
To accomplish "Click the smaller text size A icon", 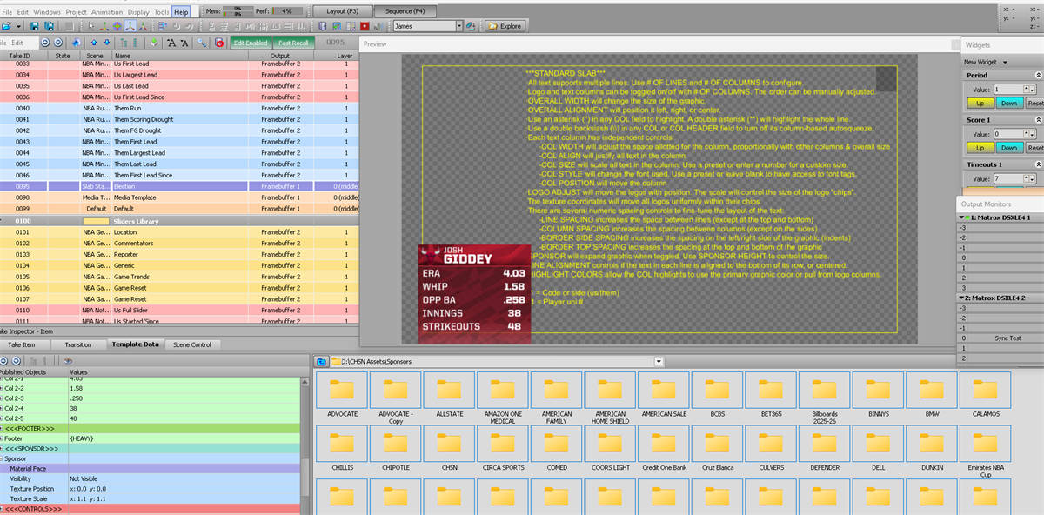I will (184, 43).
